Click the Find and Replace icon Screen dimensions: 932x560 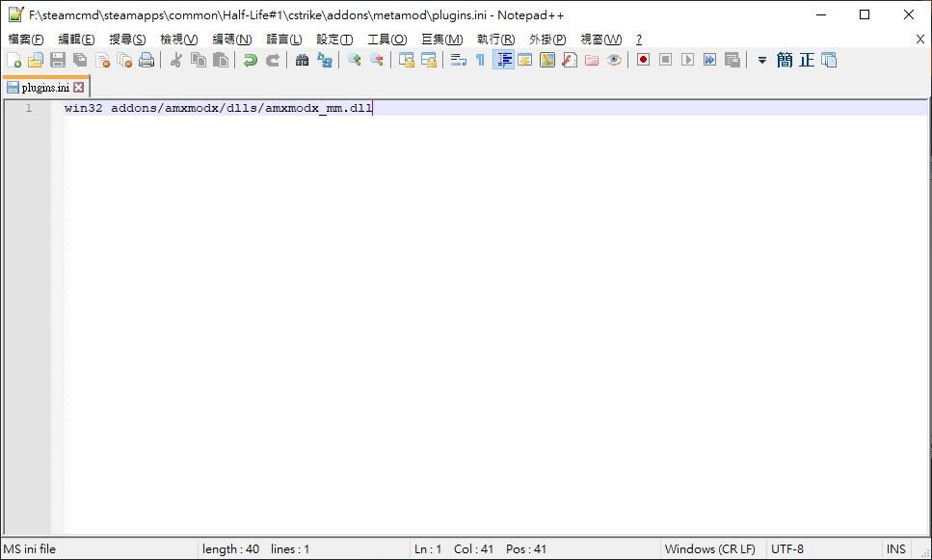[x=325, y=60]
